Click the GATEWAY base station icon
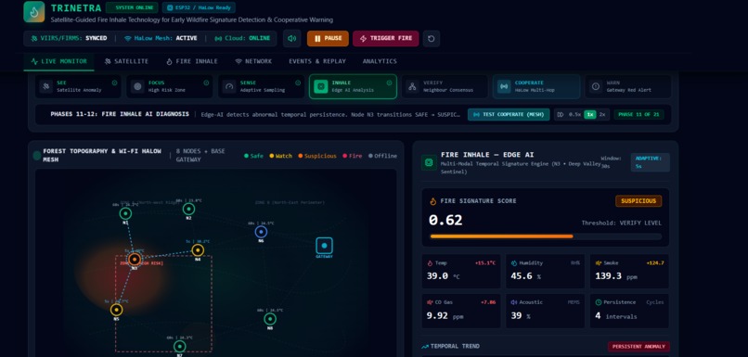The image size is (748, 357). (325, 246)
